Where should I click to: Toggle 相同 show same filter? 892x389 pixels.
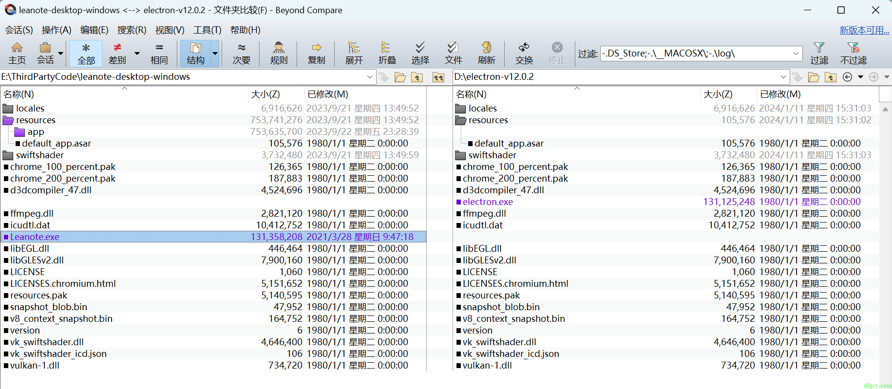[159, 54]
